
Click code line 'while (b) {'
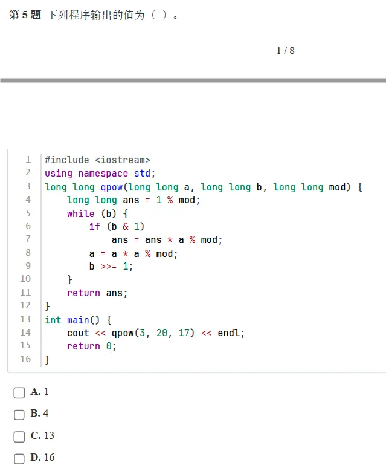coord(97,213)
